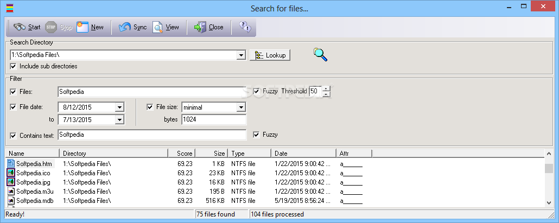Sort results by Type column
This screenshot has width=559, height=223.
[249, 154]
